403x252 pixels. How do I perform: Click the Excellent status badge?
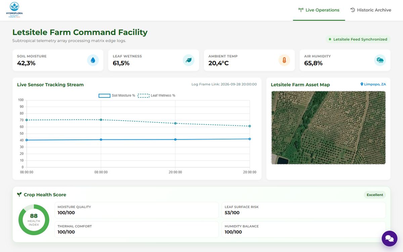pos(375,195)
